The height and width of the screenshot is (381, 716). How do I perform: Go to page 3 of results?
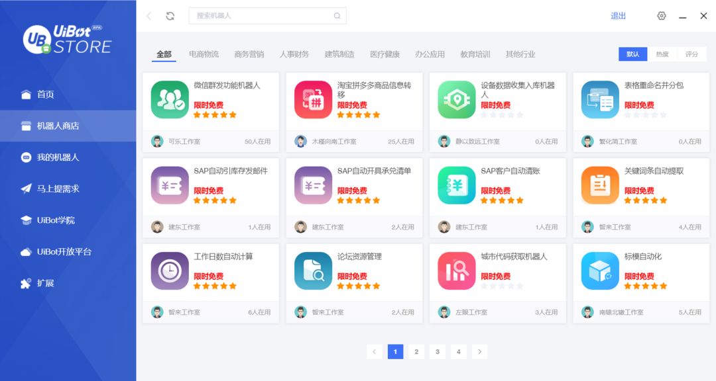coord(438,351)
